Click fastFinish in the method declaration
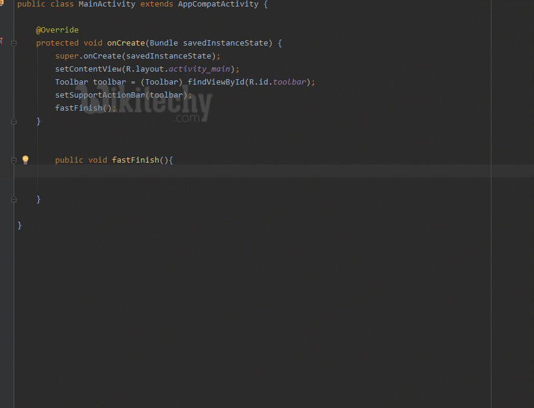The width and height of the screenshot is (534, 408). coord(136,160)
